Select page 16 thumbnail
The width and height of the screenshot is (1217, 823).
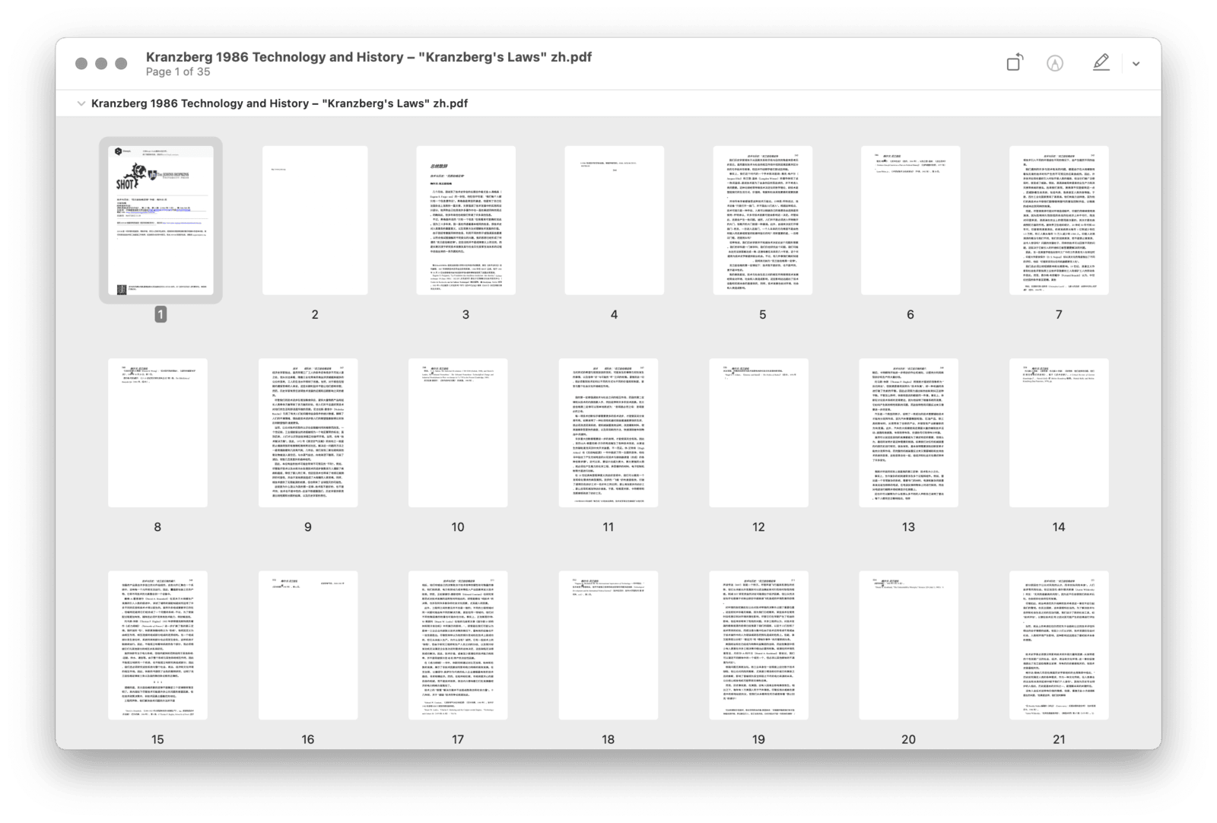308,645
